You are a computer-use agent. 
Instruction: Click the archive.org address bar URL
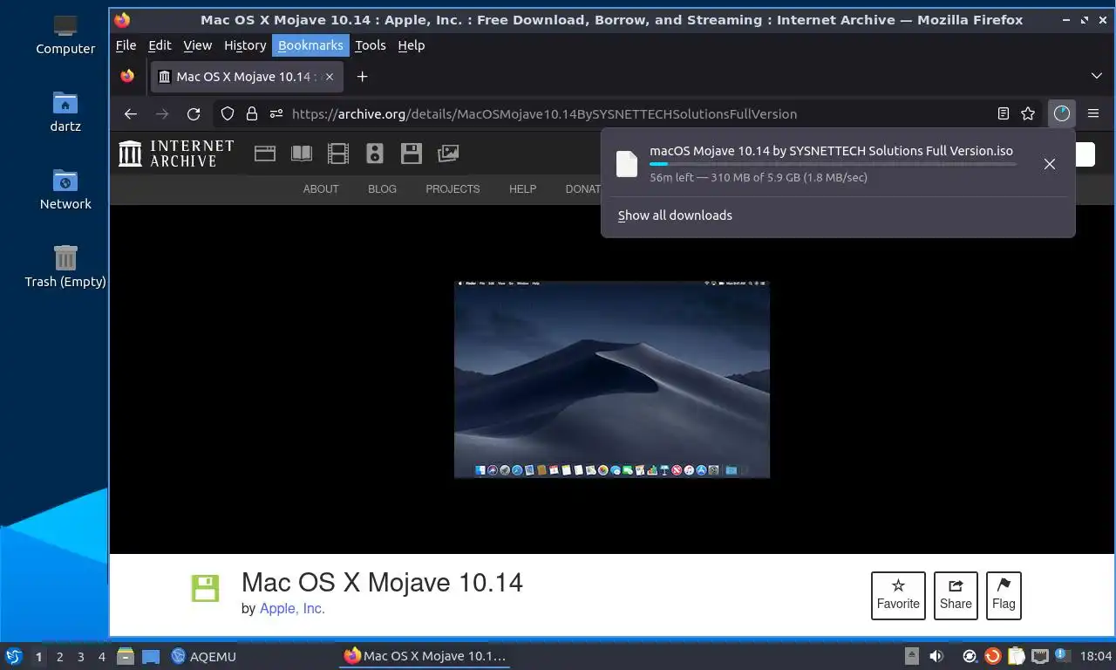(x=544, y=113)
